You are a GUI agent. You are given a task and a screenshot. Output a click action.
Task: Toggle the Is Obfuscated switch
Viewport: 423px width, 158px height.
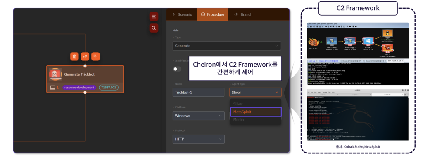coord(177,69)
